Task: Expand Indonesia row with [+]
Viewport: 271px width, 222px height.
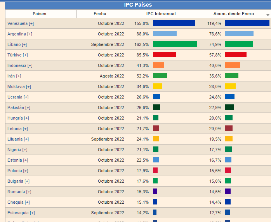Action: (x=30, y=65)
